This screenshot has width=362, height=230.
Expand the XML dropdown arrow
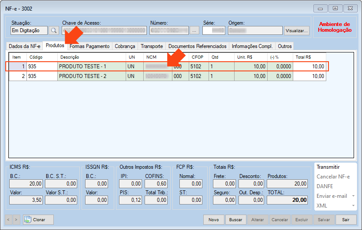[352, 206]
